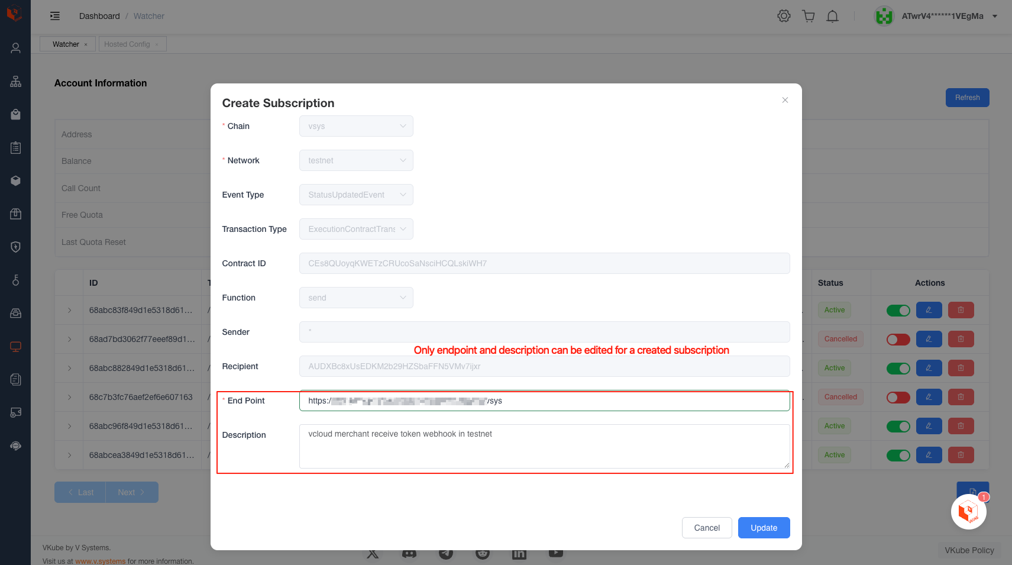Open the shopping cart icon

(808, 16)
